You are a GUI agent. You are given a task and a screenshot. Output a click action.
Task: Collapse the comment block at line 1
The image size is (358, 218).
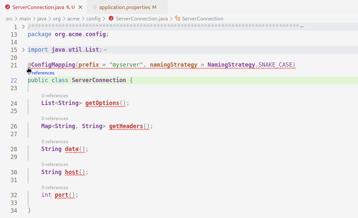tap(23, 26)
